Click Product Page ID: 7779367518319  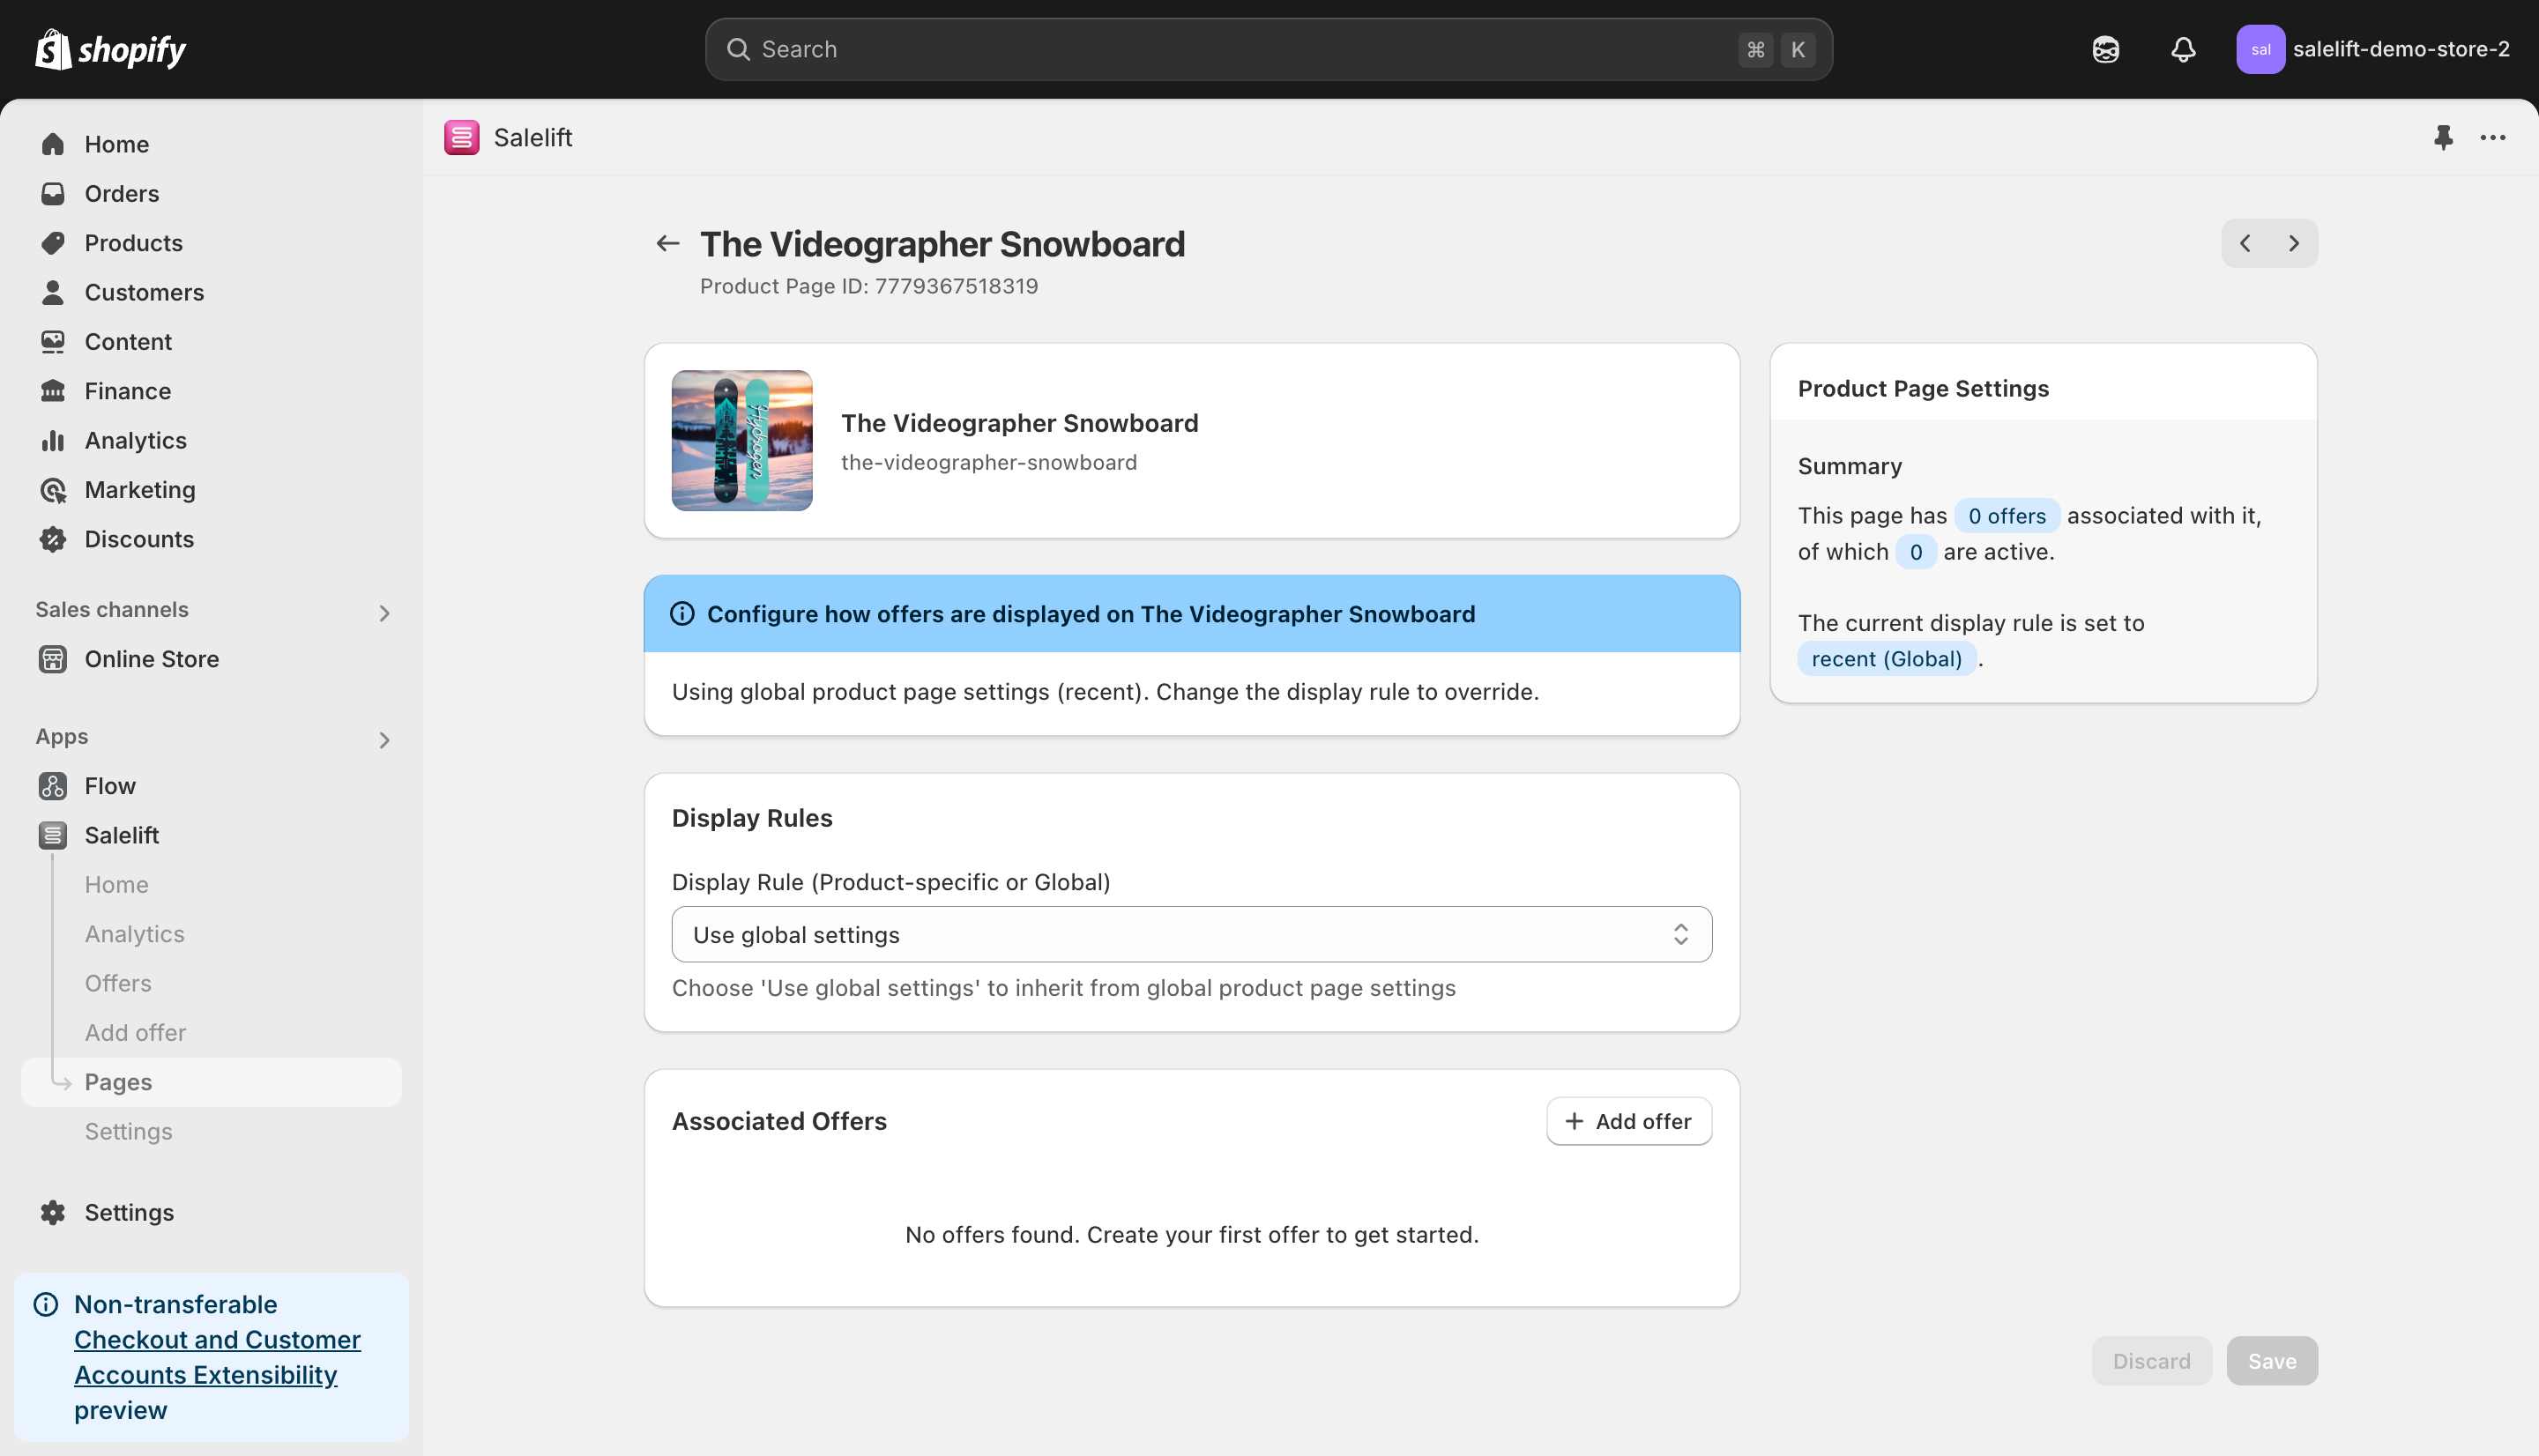coord(868,286)
